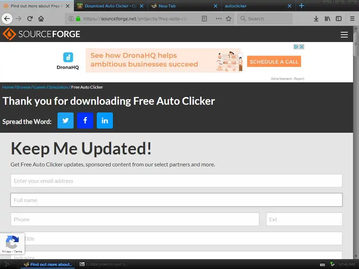This screenshot has width=359, height=269.
Task: Click the green secure padlock icon
Action: click(78, 19)
